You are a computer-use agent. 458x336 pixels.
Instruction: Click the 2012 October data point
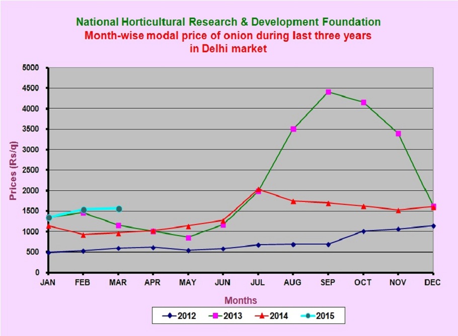(x=363, y=231)
